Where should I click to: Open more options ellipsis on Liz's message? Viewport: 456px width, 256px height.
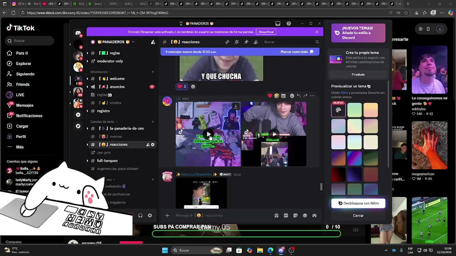312,96
